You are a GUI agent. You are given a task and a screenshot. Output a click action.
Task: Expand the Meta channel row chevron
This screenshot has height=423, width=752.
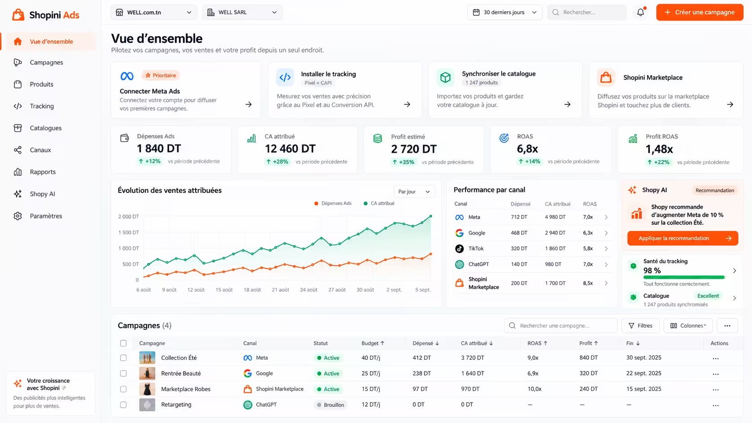click(606, 217)
